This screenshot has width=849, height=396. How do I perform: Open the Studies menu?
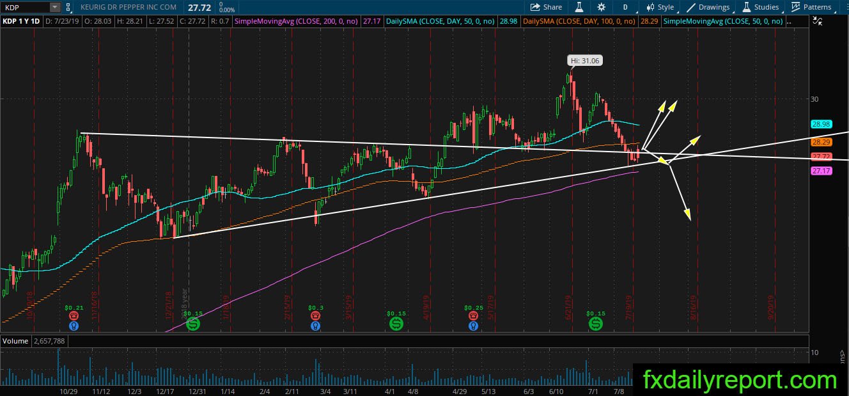pos(759,7)
